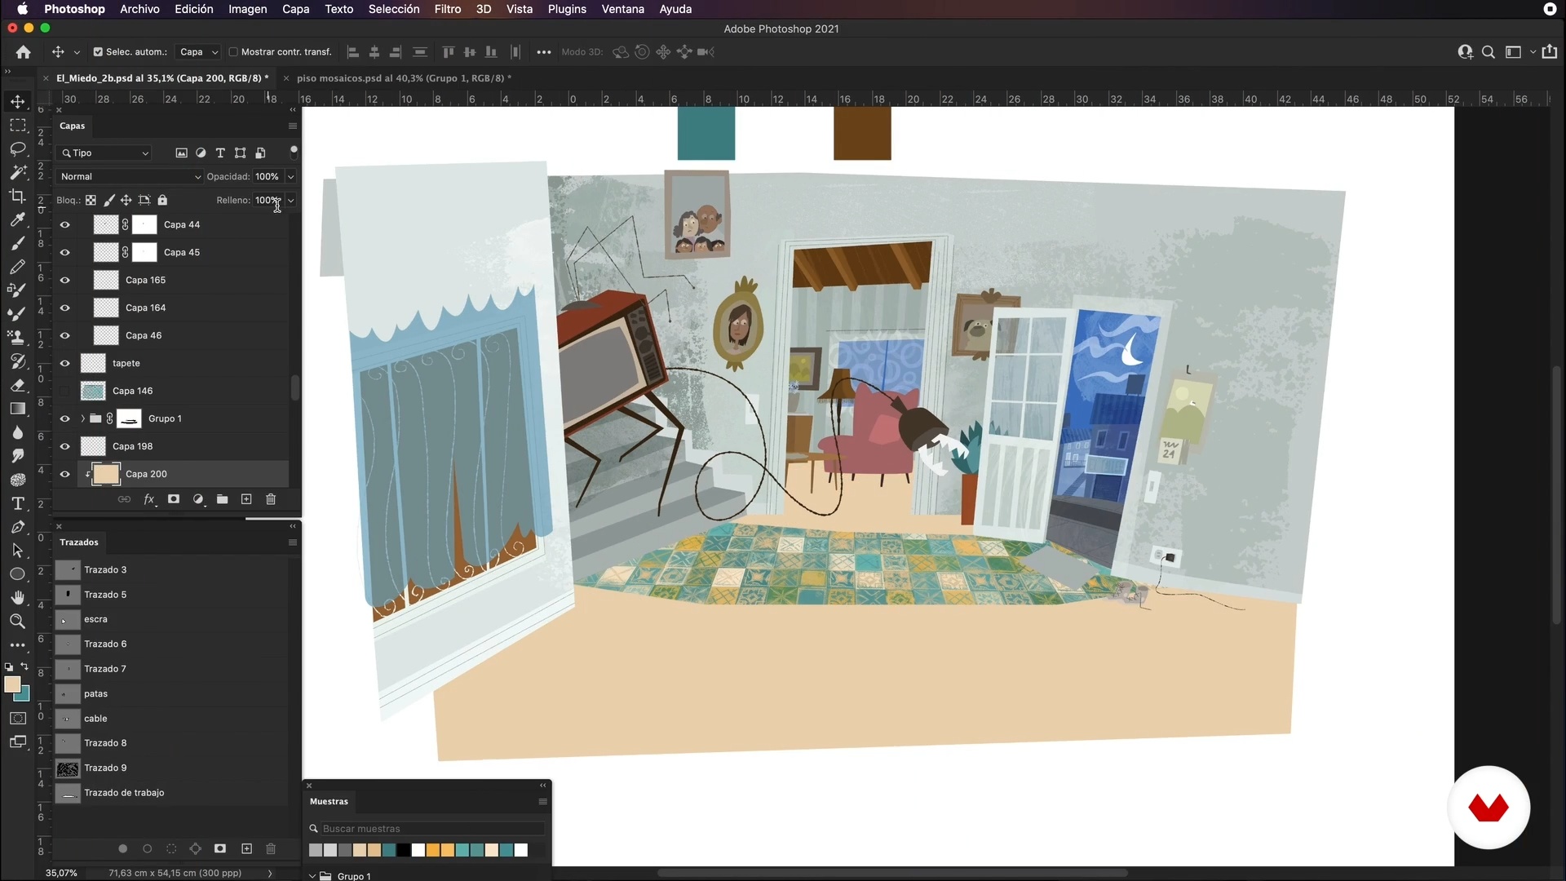The height and width of the screenshot is (881, 1566).
Task: Open search magnifier in top right
Action: [1489, 52]
